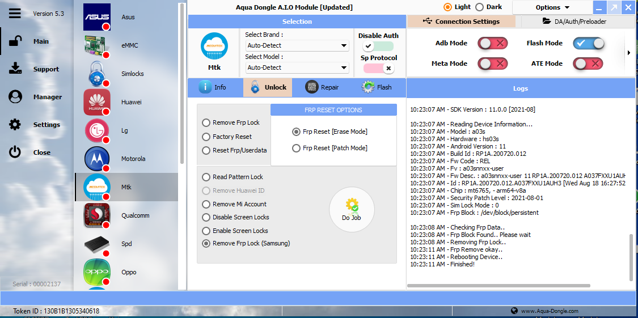Select Reset Frp/Userdata radio button
The image size is (638, 318).
[x=206, y=150]
